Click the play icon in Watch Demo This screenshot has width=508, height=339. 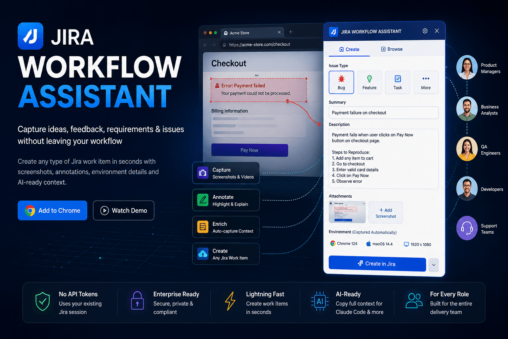click(x=105, y=211)
